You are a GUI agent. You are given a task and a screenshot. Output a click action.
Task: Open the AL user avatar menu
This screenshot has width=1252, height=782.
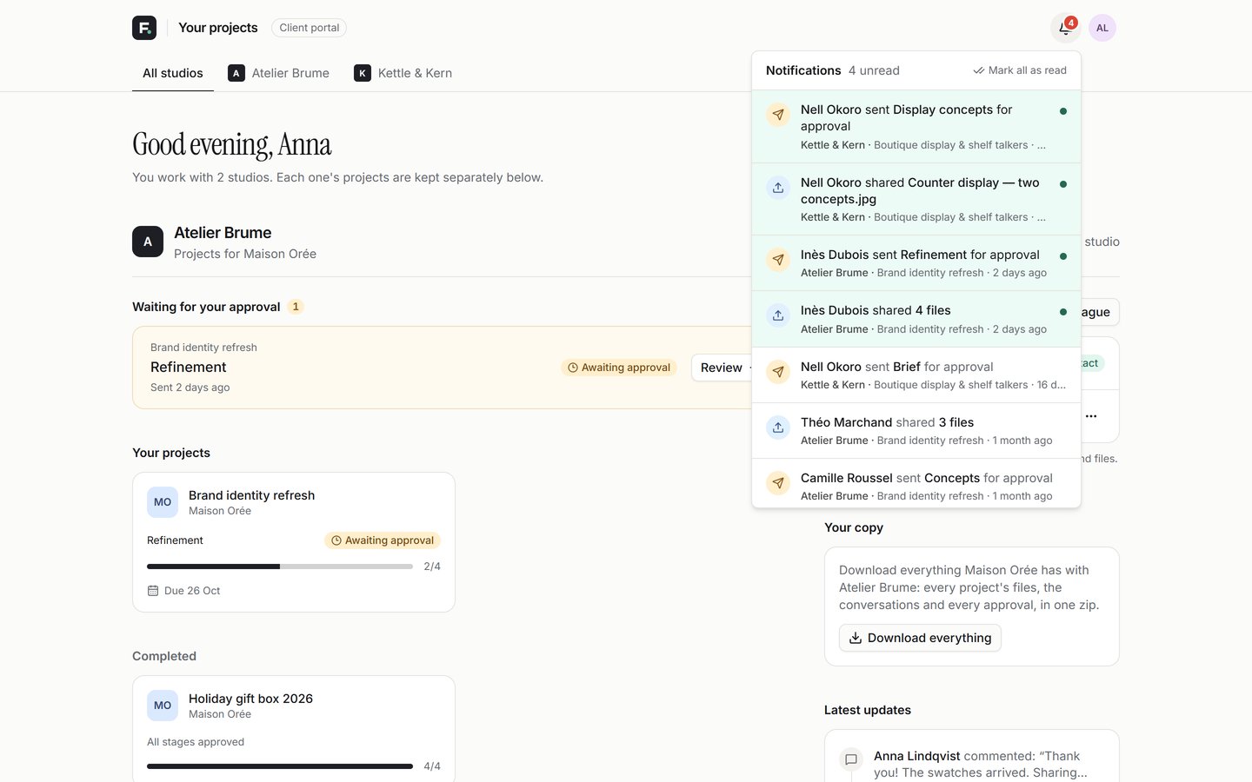(x=1102, y=28)
